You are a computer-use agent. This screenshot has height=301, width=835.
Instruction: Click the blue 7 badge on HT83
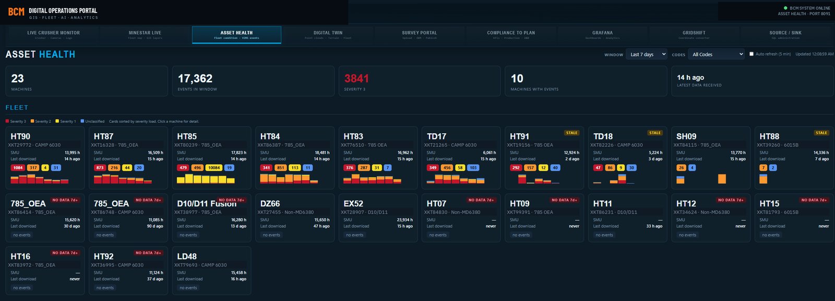click(x=387, y=168)
